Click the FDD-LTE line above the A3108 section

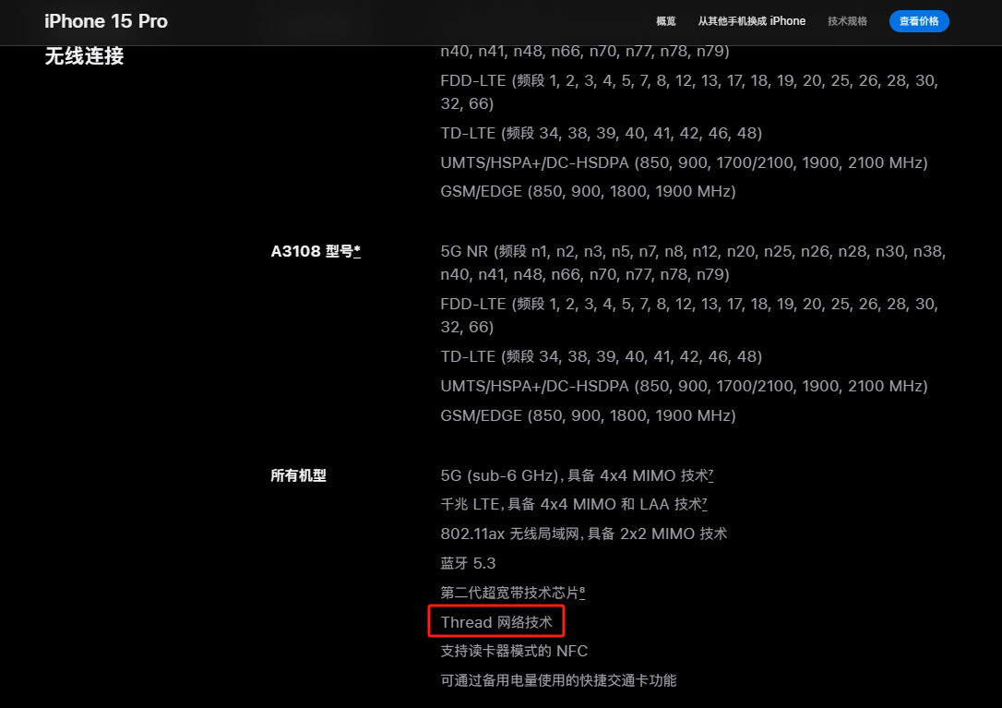[x=689, y=92]
